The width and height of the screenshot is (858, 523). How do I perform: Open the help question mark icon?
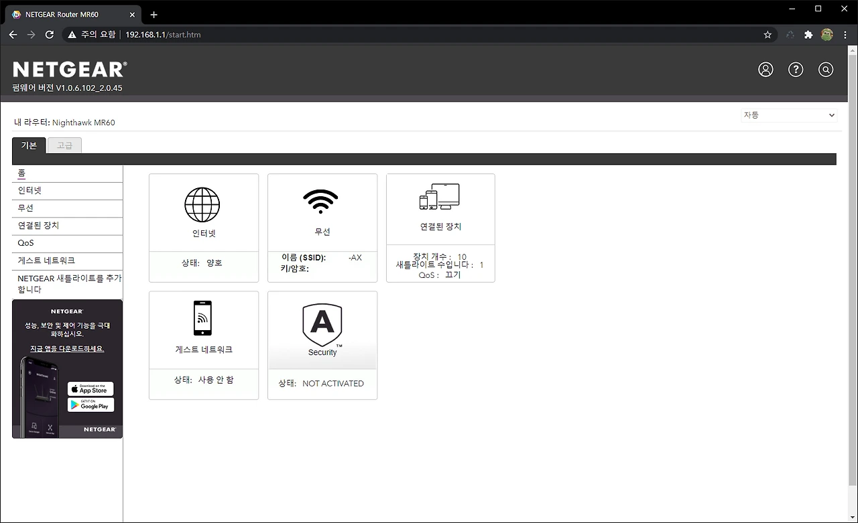796,69
